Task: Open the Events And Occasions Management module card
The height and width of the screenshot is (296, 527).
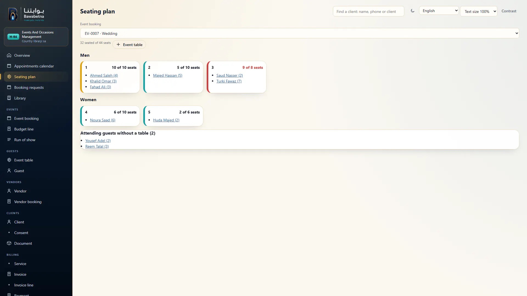Action: click(36, 37)
